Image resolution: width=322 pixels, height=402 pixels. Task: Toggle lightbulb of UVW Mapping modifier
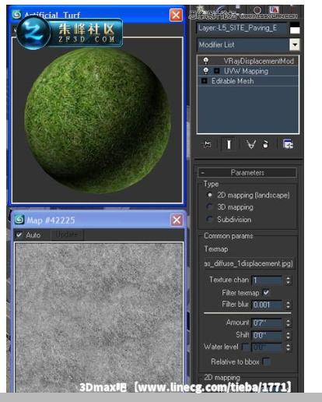[x=206, y=71]
